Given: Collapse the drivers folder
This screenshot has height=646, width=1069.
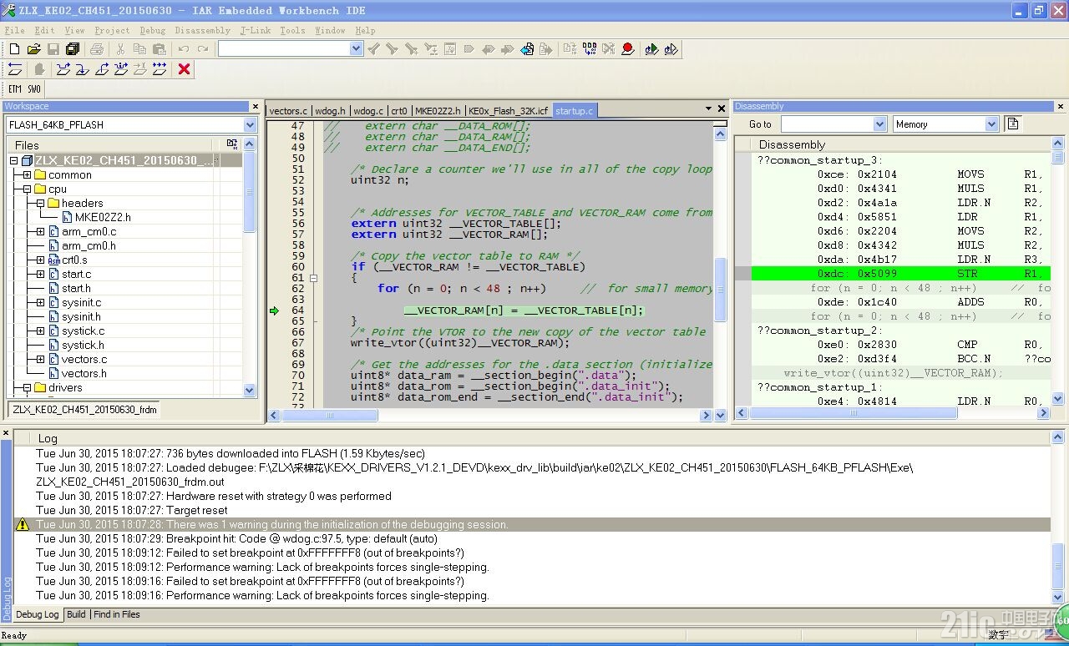Looking at the screenshot, I should [x=27, y=388].
